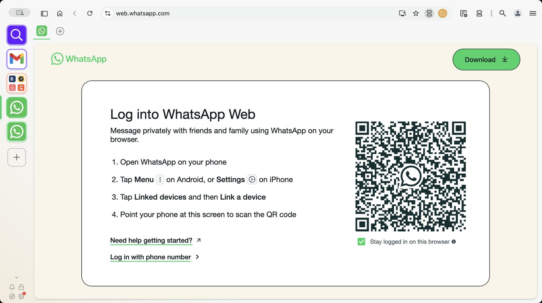Screen dimensions: 542x303
Task: Select the WhatsApp tab
Action: tap(42, 31)
